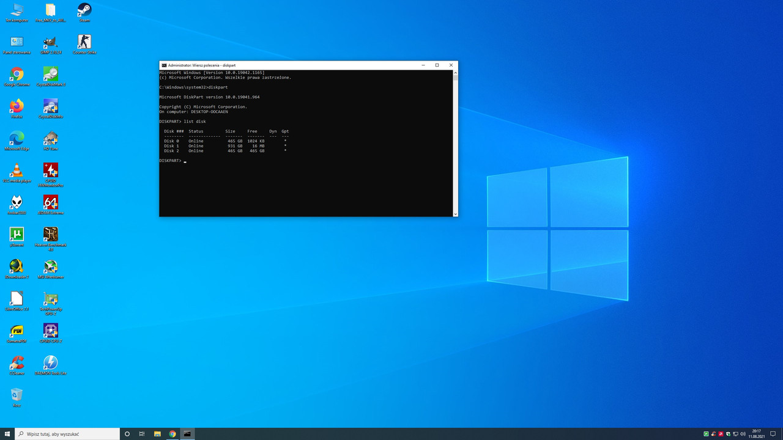Select the Counter-Strike desktop shortcut
The height and width of the screenshot is (440, 783).
[x=84, y=45]
